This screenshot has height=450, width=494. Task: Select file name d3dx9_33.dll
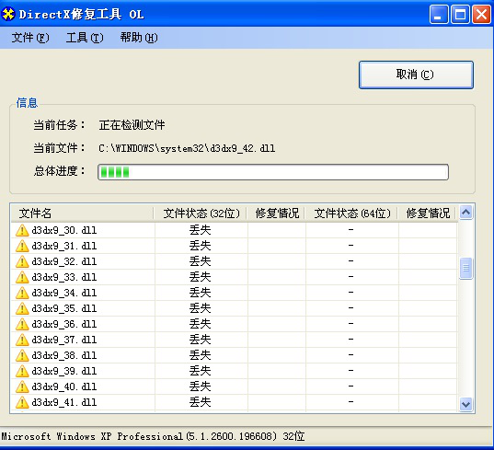click(x=64, y=277)
